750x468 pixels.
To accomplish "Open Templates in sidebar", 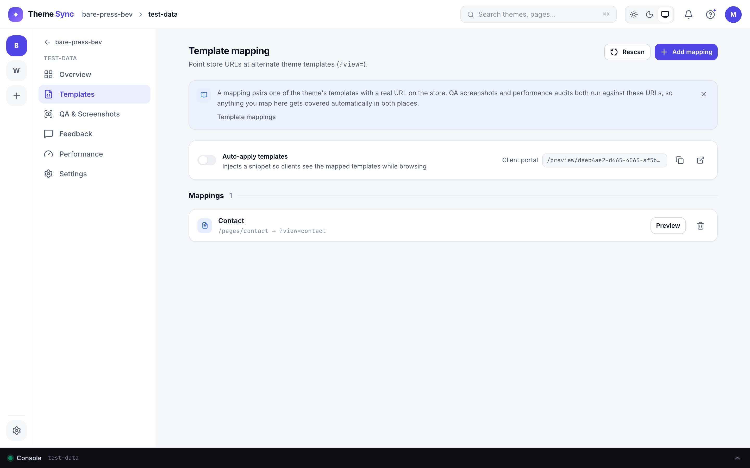I will [94, 94].
